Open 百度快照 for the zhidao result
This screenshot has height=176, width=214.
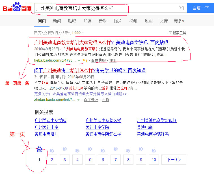91,100
